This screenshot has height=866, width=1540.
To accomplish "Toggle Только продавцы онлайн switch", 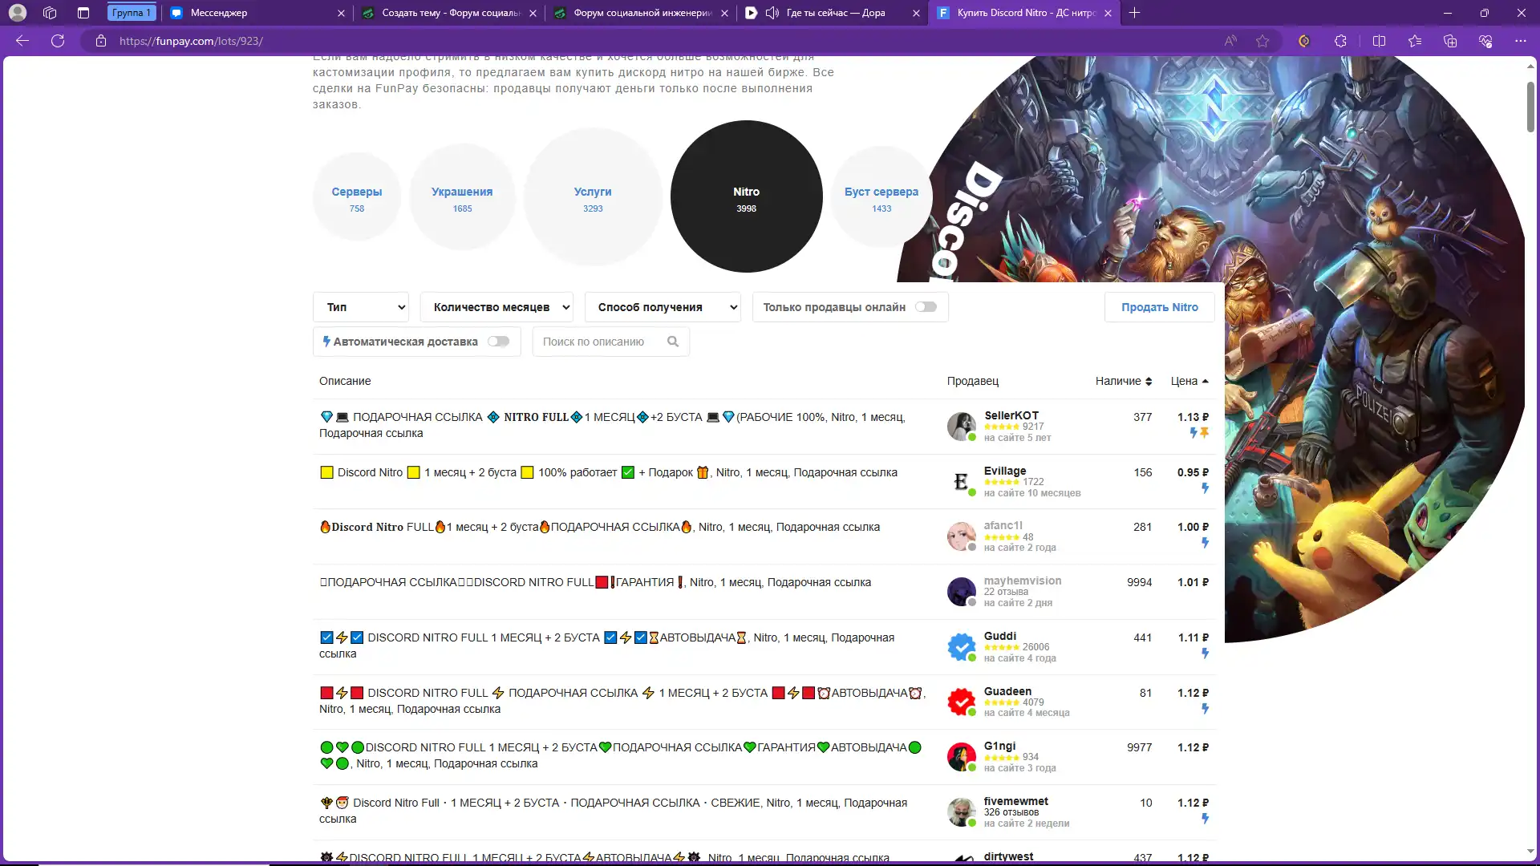I will [926, 307].
